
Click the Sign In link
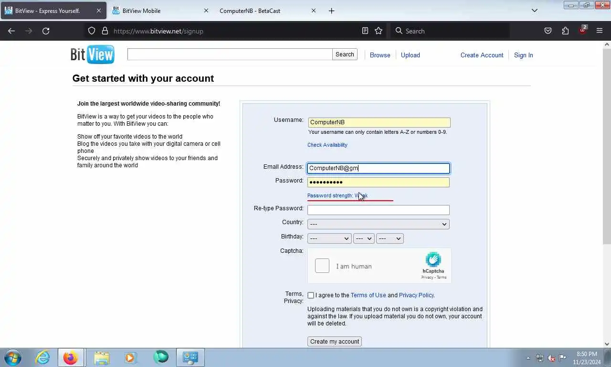click(524, 55)
